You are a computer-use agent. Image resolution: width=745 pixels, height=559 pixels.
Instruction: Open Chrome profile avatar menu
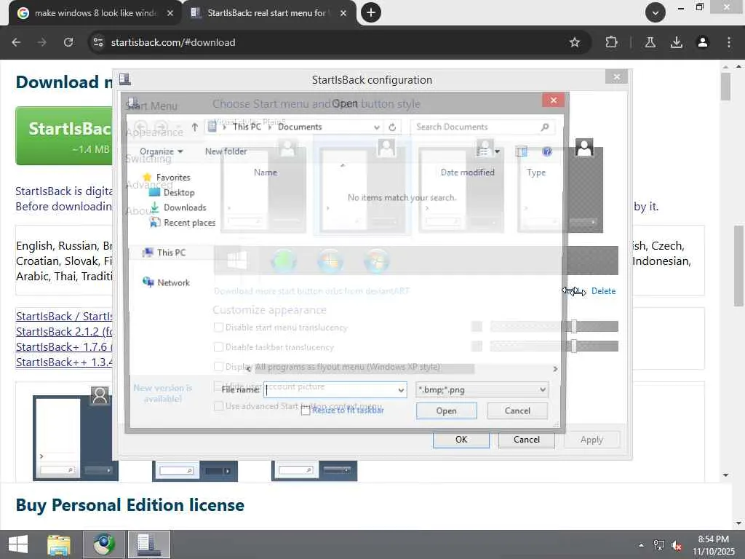[x=703, y=42]
